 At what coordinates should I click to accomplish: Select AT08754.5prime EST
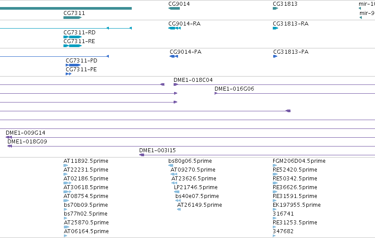click(x=66, y=201)
